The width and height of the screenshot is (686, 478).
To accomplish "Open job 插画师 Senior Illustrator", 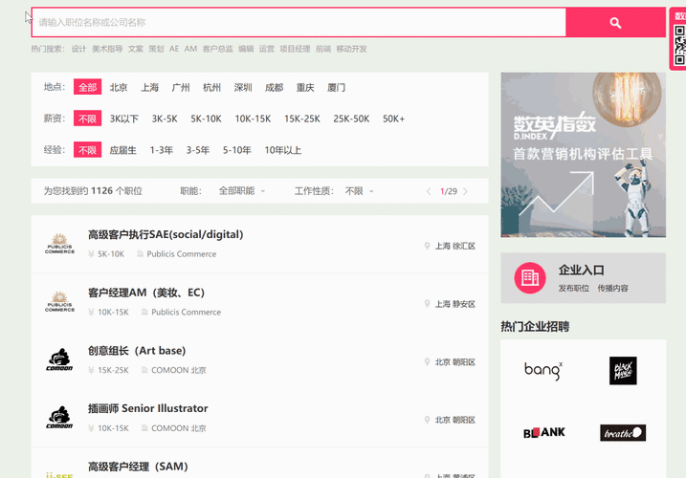I will pyautogui.click(x=148, y=408).
